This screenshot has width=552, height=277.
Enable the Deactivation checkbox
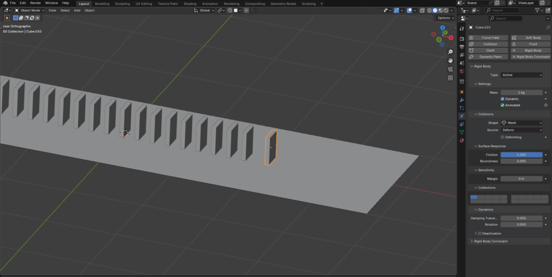(x=479, y=233)
